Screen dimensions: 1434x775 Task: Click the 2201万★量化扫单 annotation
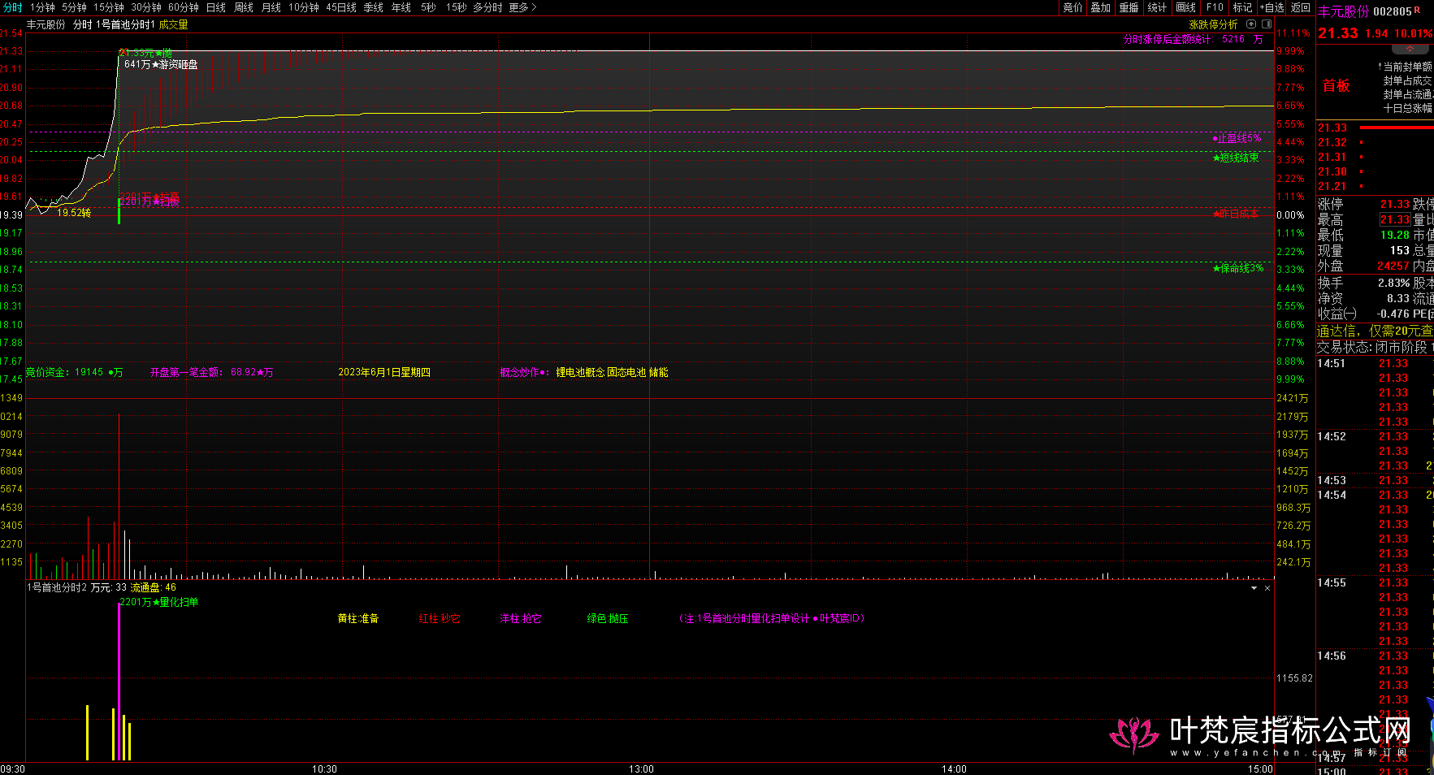click(159, 602)
